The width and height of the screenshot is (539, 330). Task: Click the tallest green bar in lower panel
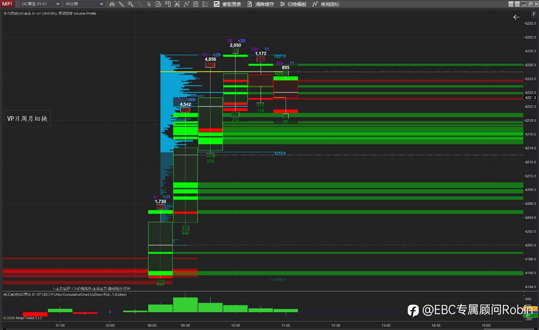[185, 305]
